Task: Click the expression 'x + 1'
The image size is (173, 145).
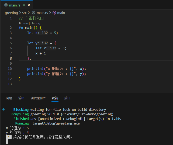Action: (x=41, y=53)
